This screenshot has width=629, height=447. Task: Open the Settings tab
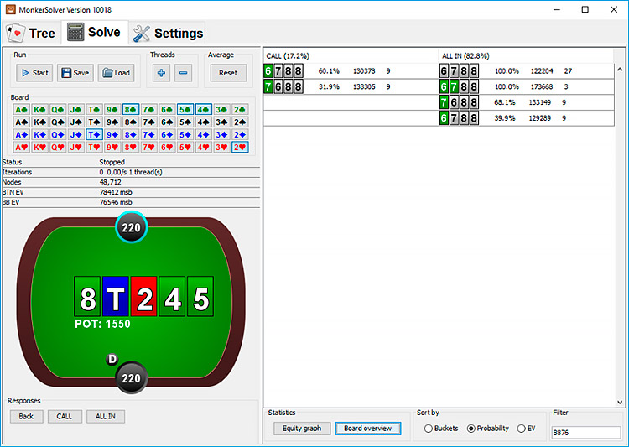(168, 33)
